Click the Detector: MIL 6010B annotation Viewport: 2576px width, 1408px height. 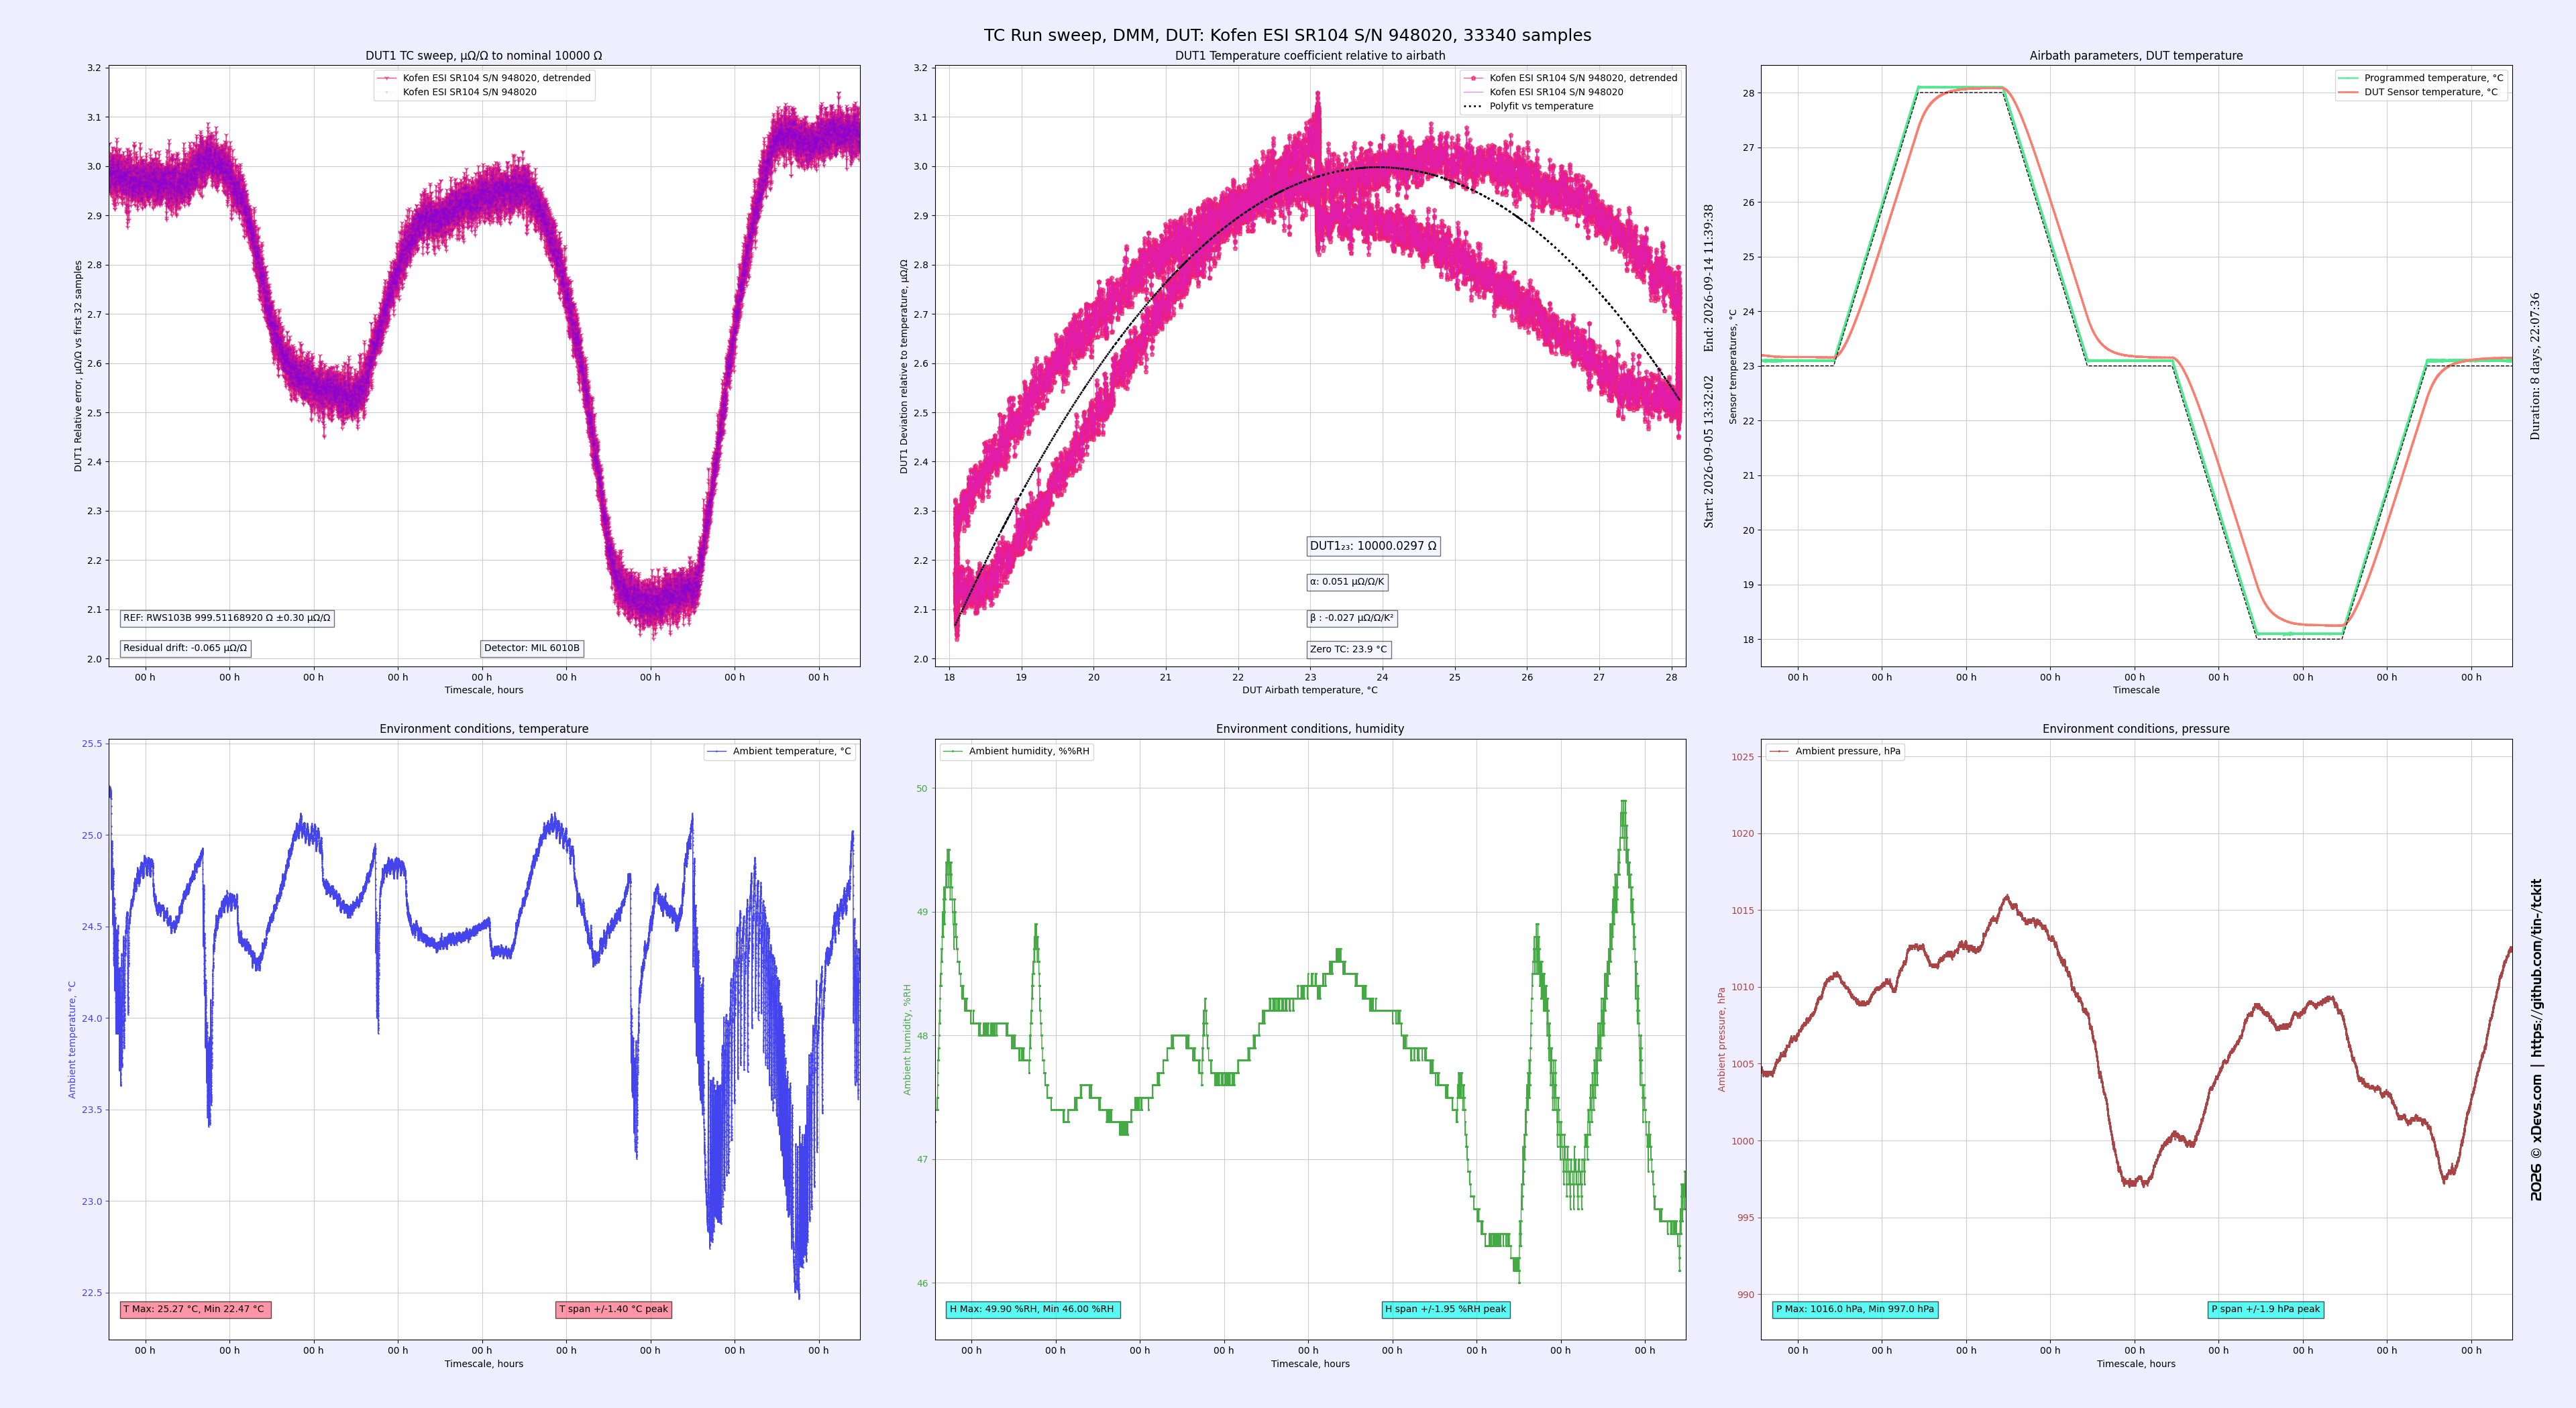click(x=532, y=648)
